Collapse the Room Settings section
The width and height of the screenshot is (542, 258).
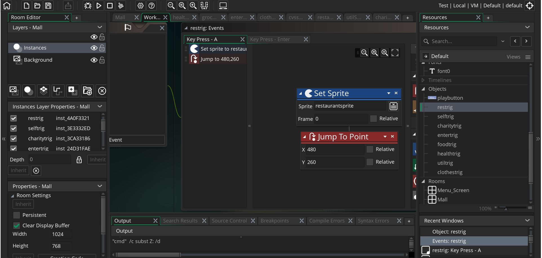pos(12,196)
